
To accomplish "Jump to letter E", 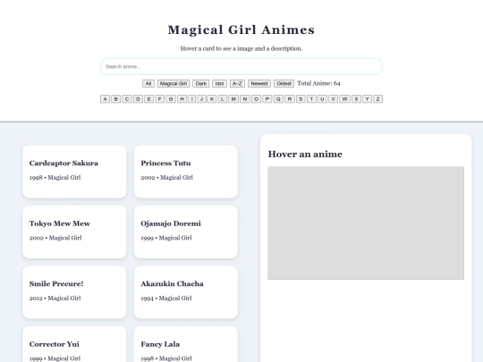I will click(148, 99).
